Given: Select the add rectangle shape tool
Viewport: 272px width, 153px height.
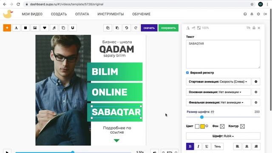Looking at the screenshot, I should 25,28.
